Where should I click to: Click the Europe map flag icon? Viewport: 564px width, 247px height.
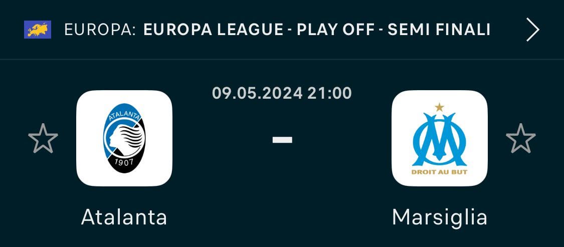point(38,30)
